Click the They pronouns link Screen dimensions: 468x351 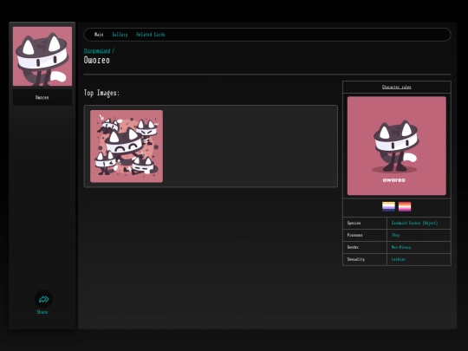click(x=395, y=235)
